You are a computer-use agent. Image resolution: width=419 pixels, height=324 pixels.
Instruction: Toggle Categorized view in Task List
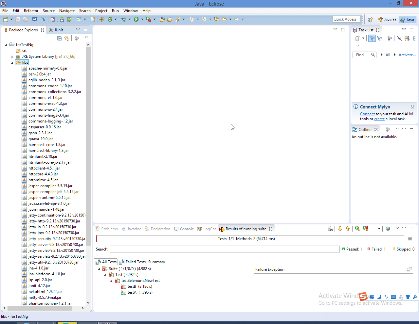click(x=372, y=38)
